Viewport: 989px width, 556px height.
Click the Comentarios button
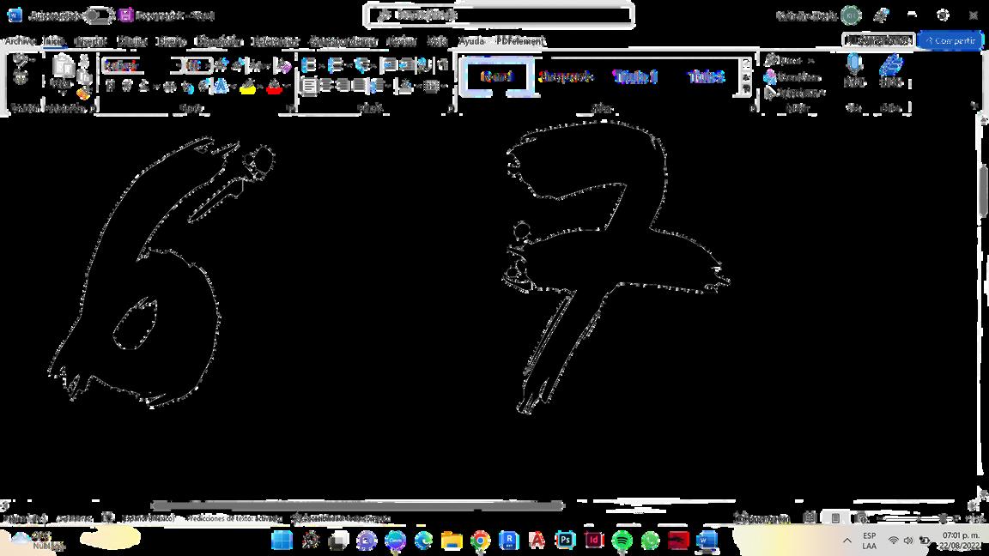[878, 40]
